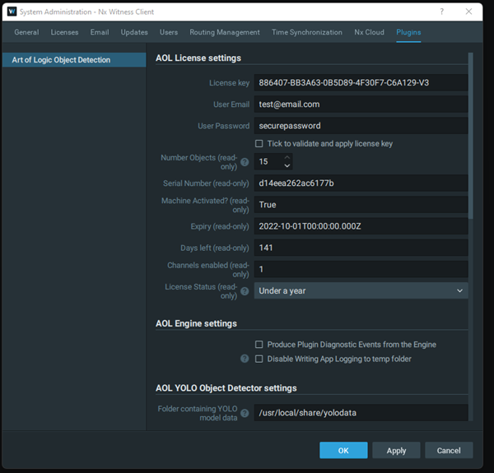494x473 pixels.
Task: Go to the Nx Cloud tab
Action: pyautogui.click(x=369, y=32)
